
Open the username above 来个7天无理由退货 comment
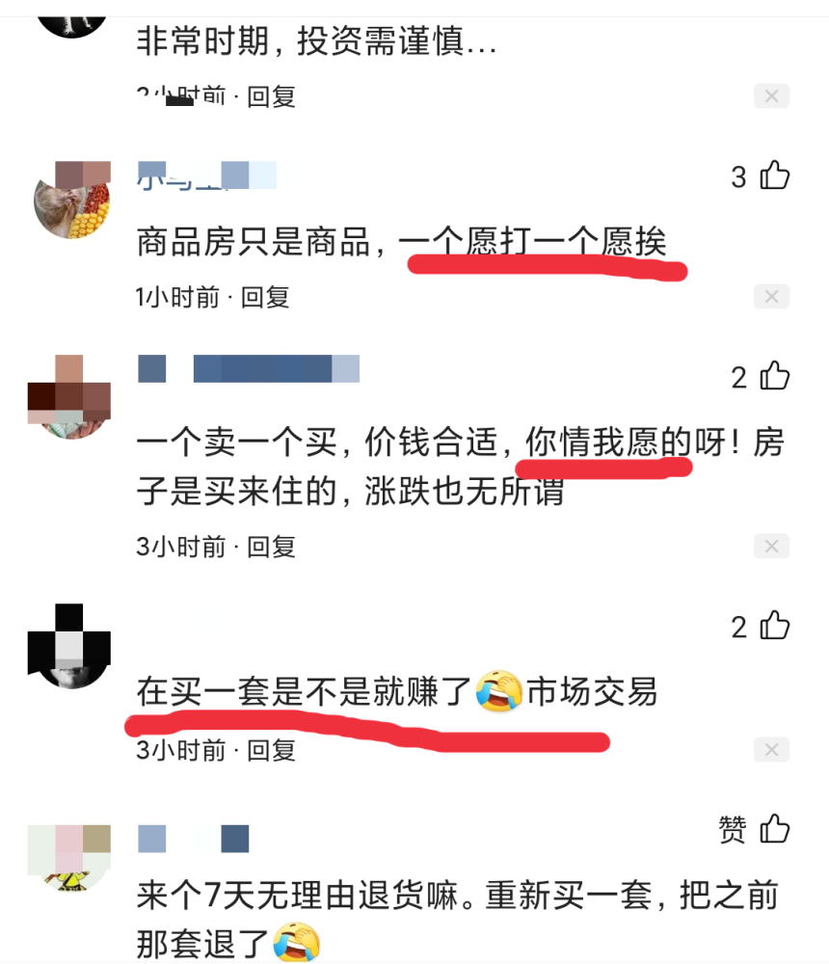click(x=193, y=839)
